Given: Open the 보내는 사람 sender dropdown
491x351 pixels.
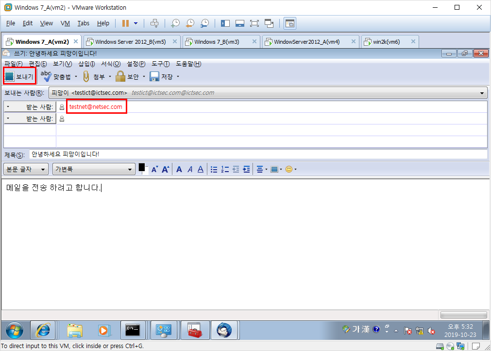Looking at the screenshot, I should (268, 93).
